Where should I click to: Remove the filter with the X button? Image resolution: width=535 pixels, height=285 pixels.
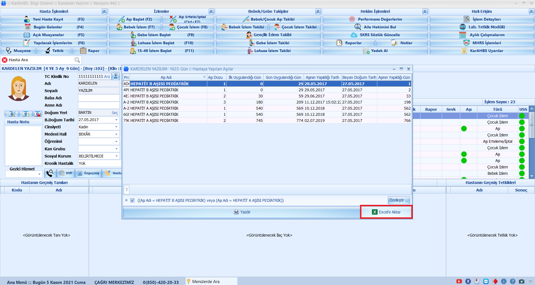coord(126,200)
